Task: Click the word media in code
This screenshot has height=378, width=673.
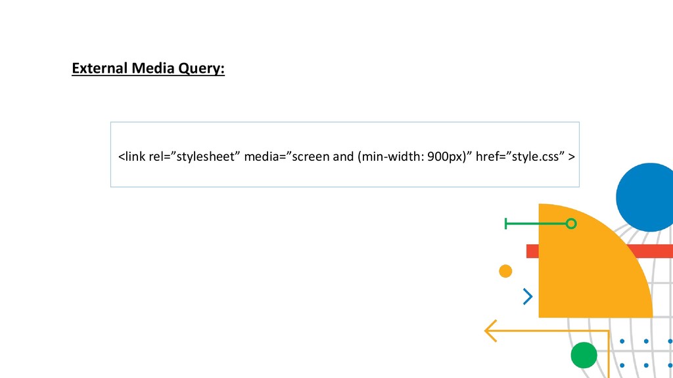Action: click(x=262, y=156)
